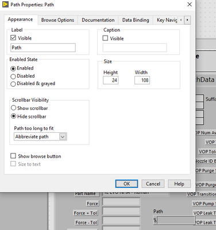Click the Force - Tol field on the panel
Viewport: 216px width, 230px height.
click(x=121, y=221)
